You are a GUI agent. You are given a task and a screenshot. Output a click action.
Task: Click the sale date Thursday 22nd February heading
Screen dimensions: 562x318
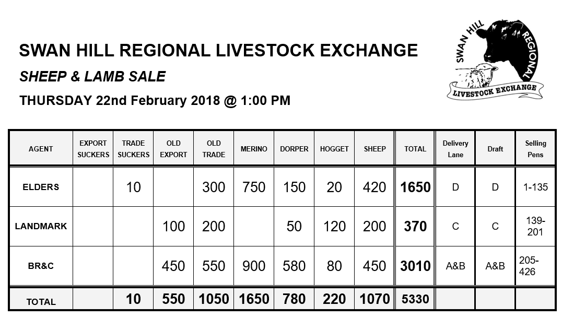pos(155,100)
